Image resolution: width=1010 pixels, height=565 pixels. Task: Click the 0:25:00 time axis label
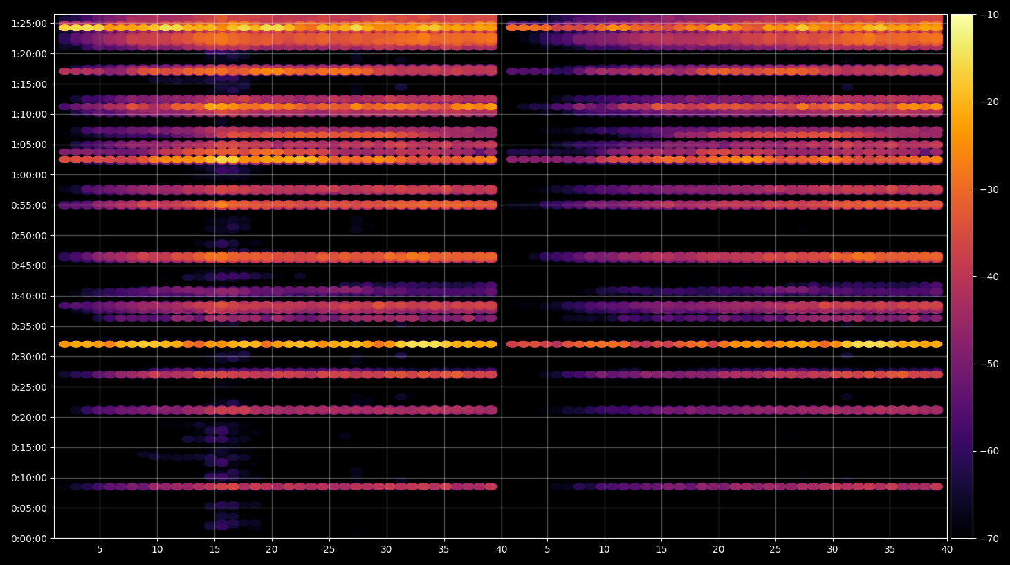click(x=29, y=387)
